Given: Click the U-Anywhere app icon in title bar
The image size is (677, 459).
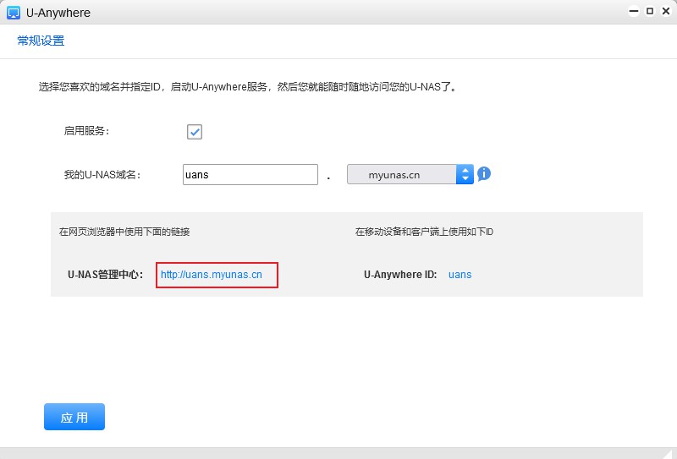Looking at the screenshot, I should pos(13,13).
